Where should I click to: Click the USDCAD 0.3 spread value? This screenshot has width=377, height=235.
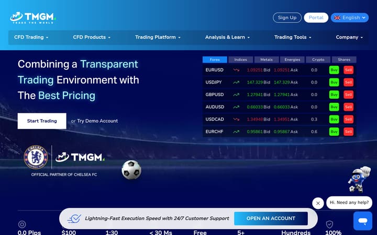pyautogui.click(x=314, y=119)
